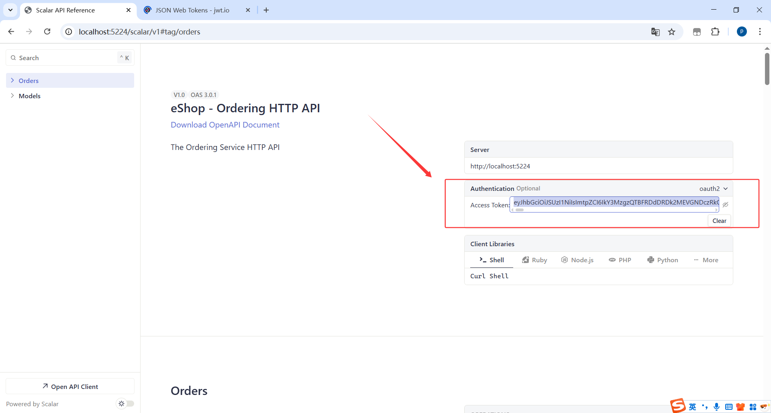Select the PHP client library tab
771x413 pixels.
[620, 260]
